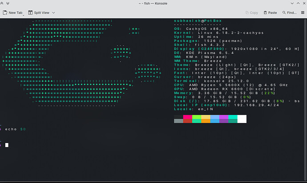Screen dimensions: 307x183
Task: Click the Local IP (enp10s0) line
Action: click(226, 105)
